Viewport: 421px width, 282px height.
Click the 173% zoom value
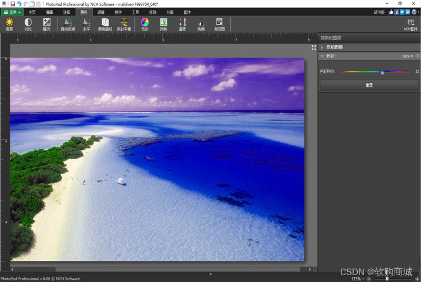coord(356,279)
